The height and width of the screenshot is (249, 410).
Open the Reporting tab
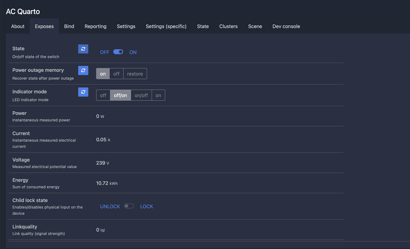tap(95, 26)
